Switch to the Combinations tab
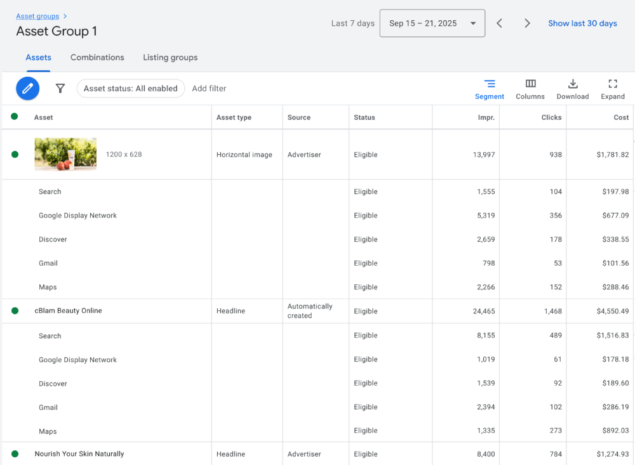635x465 pixels. (x=97, y=57)
